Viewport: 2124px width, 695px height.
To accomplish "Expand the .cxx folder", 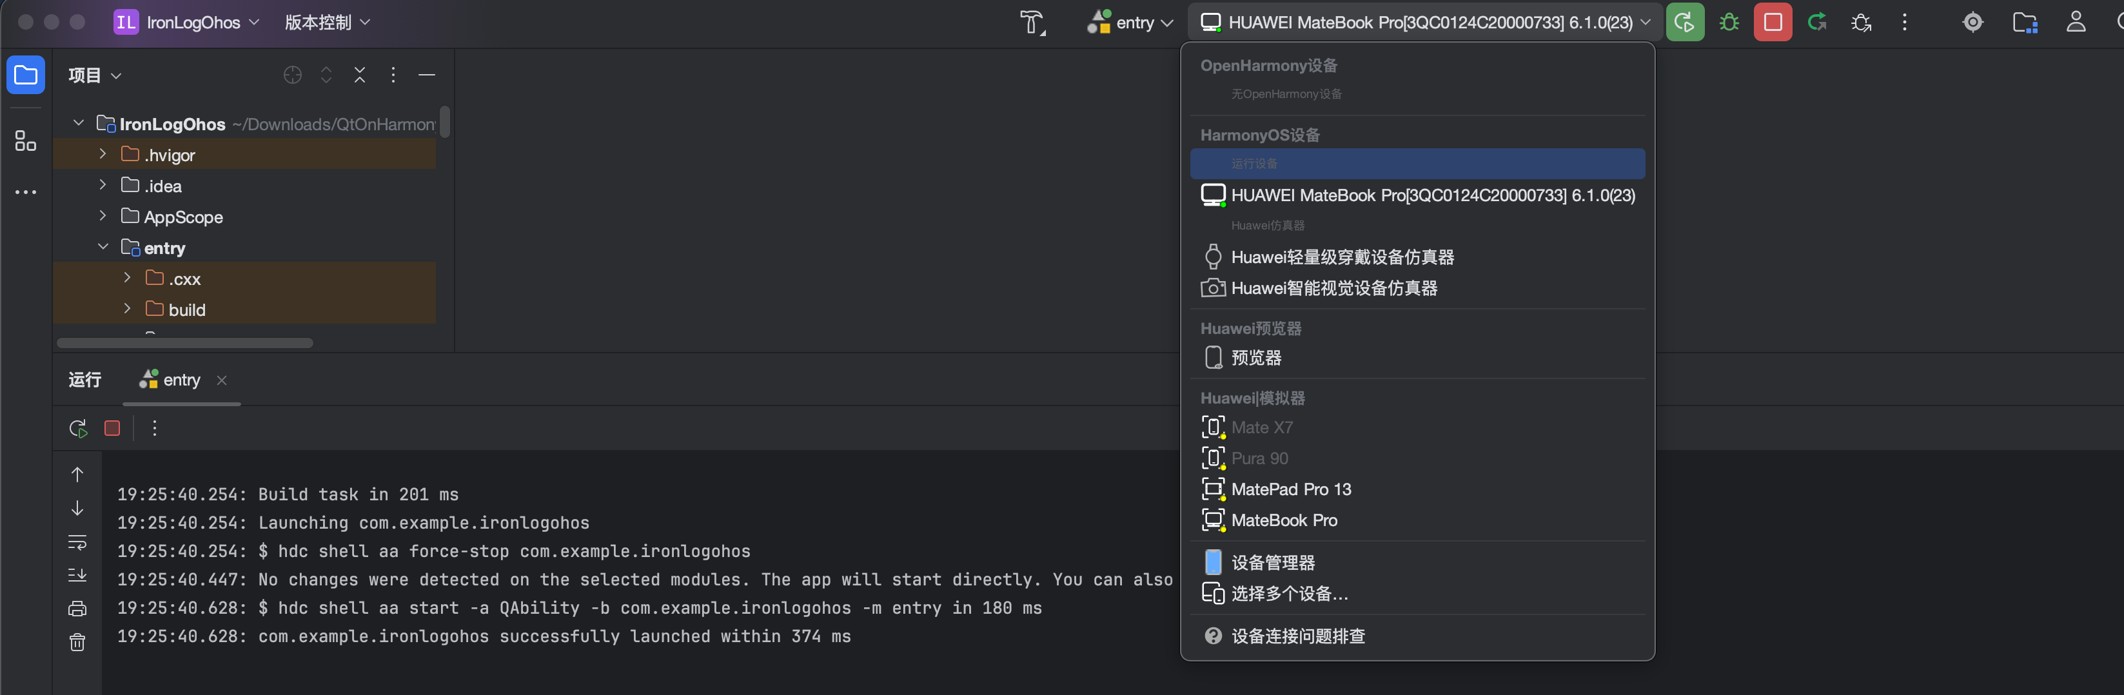I will (128, 278).
